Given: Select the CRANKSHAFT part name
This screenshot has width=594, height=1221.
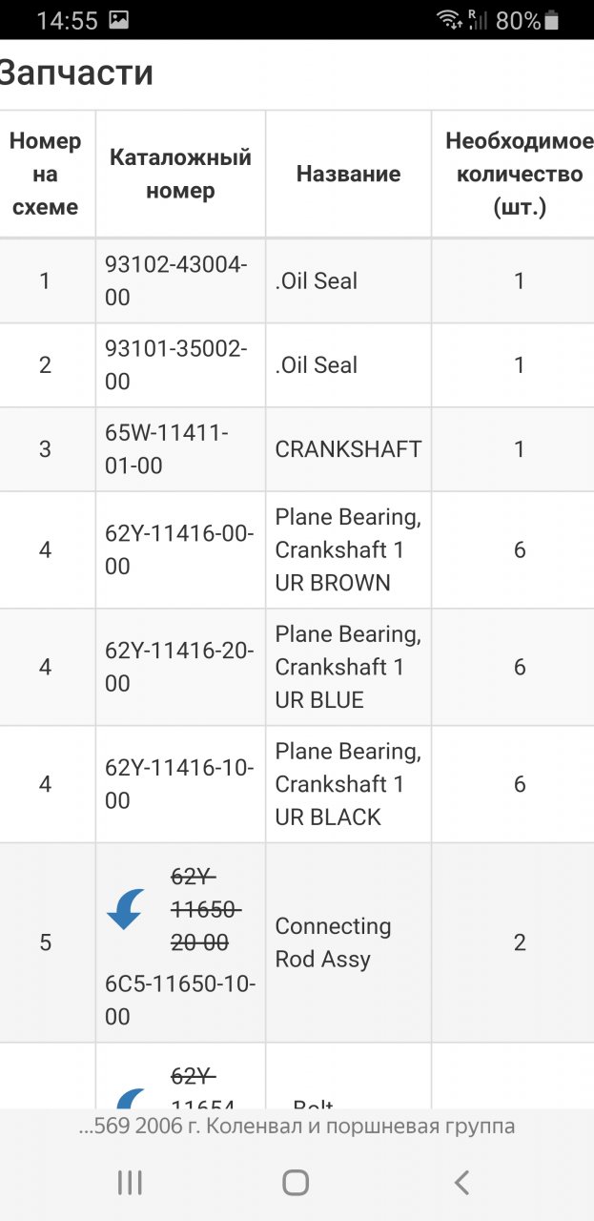Looking at the screenshot, I should click(348, 449).
